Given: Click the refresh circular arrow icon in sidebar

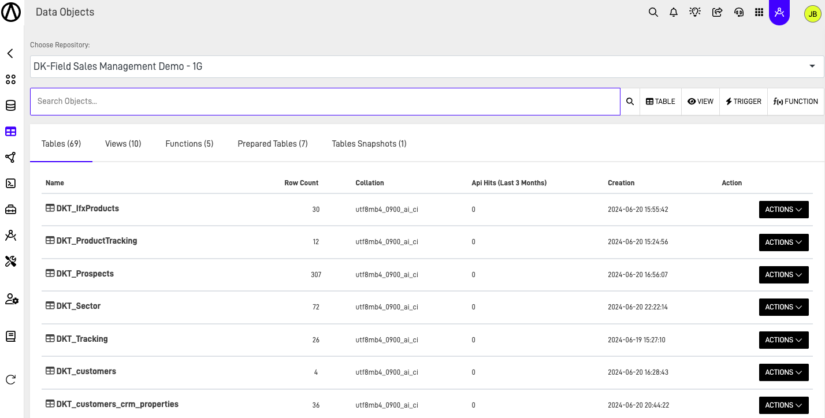Looking at the screenshot, I should (10, 379).
